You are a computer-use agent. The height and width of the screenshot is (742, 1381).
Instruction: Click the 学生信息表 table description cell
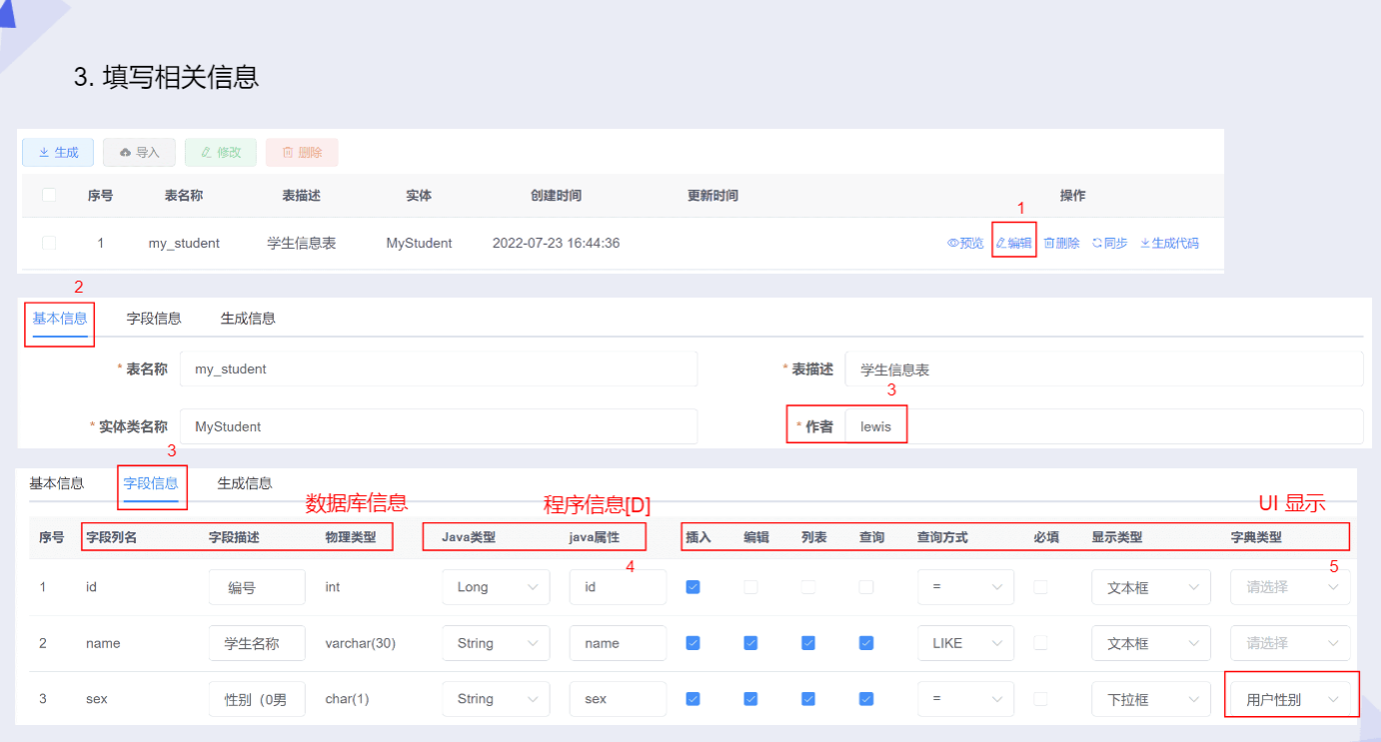pos(302,243)
